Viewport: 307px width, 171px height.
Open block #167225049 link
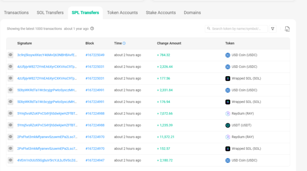pyautogui.click(x=95, y=55)
